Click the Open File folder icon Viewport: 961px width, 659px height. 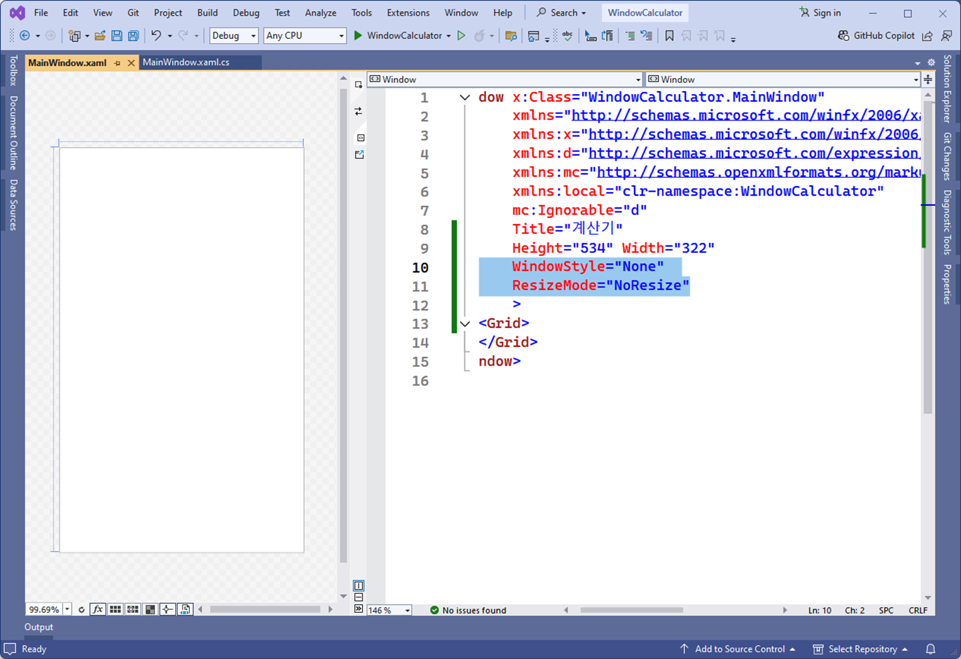point(100,36)
